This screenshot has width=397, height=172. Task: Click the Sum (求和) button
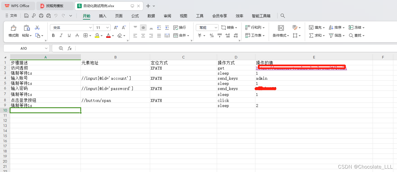317,35
